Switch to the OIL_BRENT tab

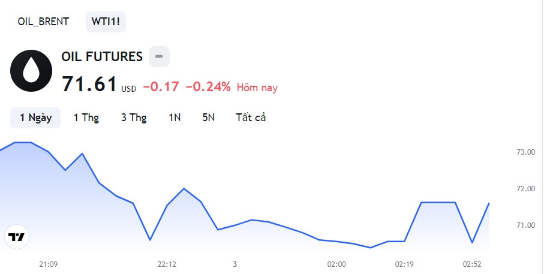[x=43, y=22]
